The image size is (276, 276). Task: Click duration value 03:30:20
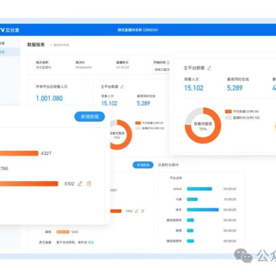229,189
